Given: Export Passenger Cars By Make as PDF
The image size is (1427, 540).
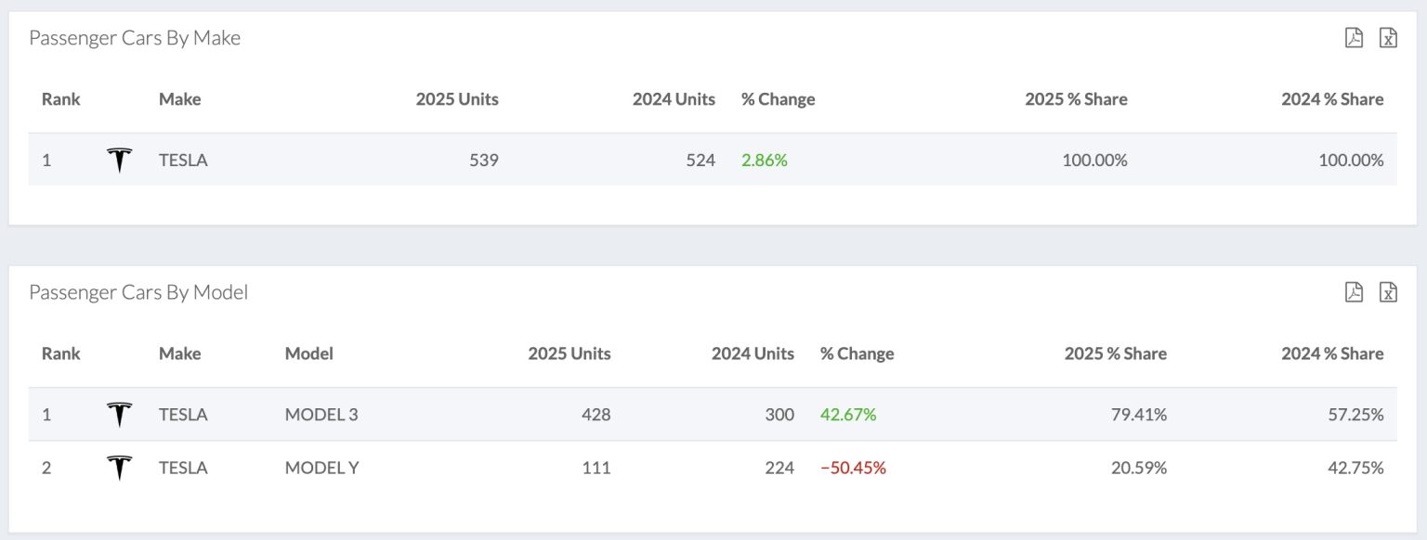Looking at the screenshot, I should (x=1354, y=38).
